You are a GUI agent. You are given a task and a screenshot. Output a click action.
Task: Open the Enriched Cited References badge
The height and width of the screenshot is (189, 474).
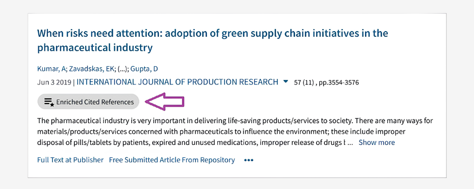[x=88, y=102]
